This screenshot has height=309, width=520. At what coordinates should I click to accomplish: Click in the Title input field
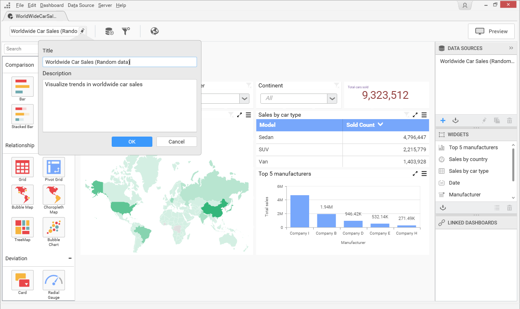(x=120, y=62)
